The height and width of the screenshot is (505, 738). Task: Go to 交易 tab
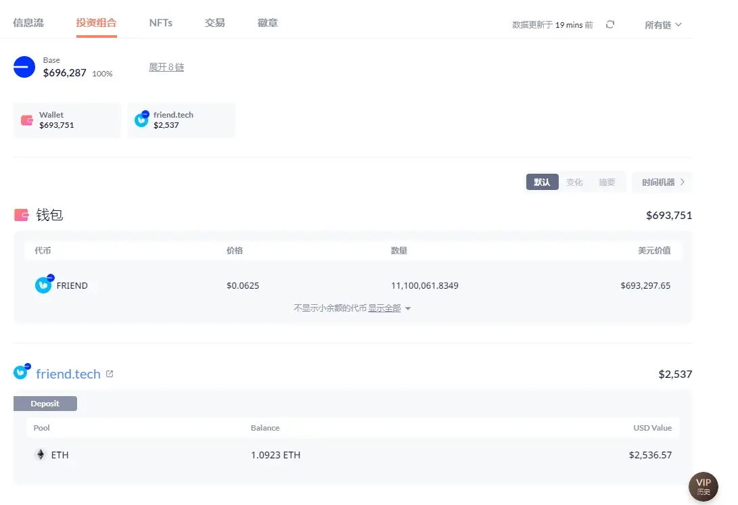pyautogui.click(x=214, y=22)
